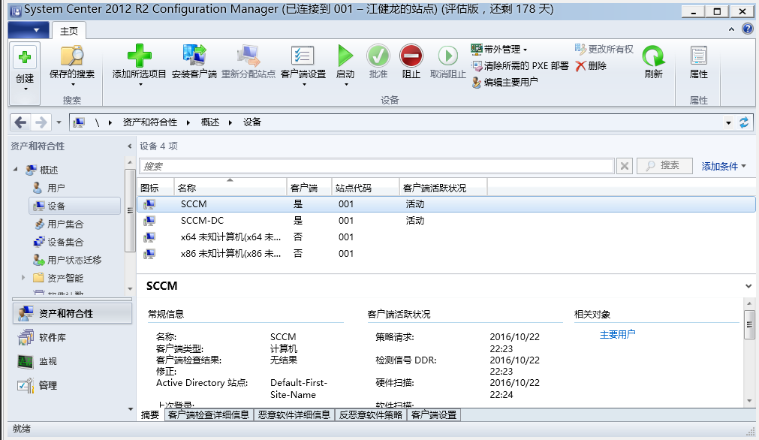Click the 搜索 search button

(x=664, y=165)
